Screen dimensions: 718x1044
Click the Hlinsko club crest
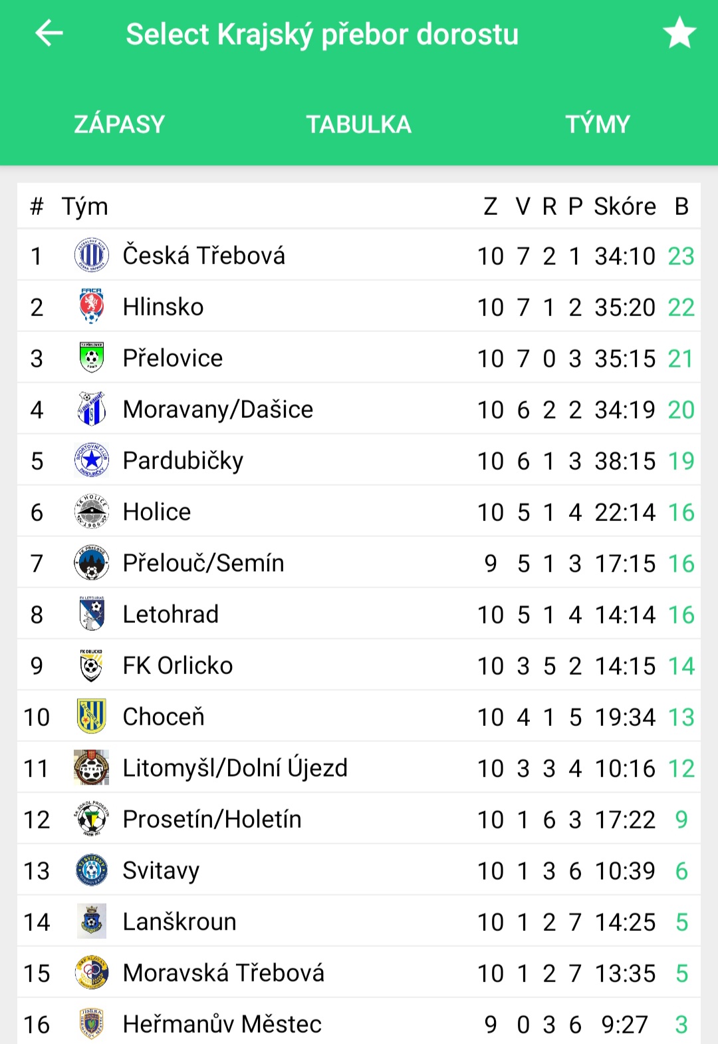[x=92, y=307]
